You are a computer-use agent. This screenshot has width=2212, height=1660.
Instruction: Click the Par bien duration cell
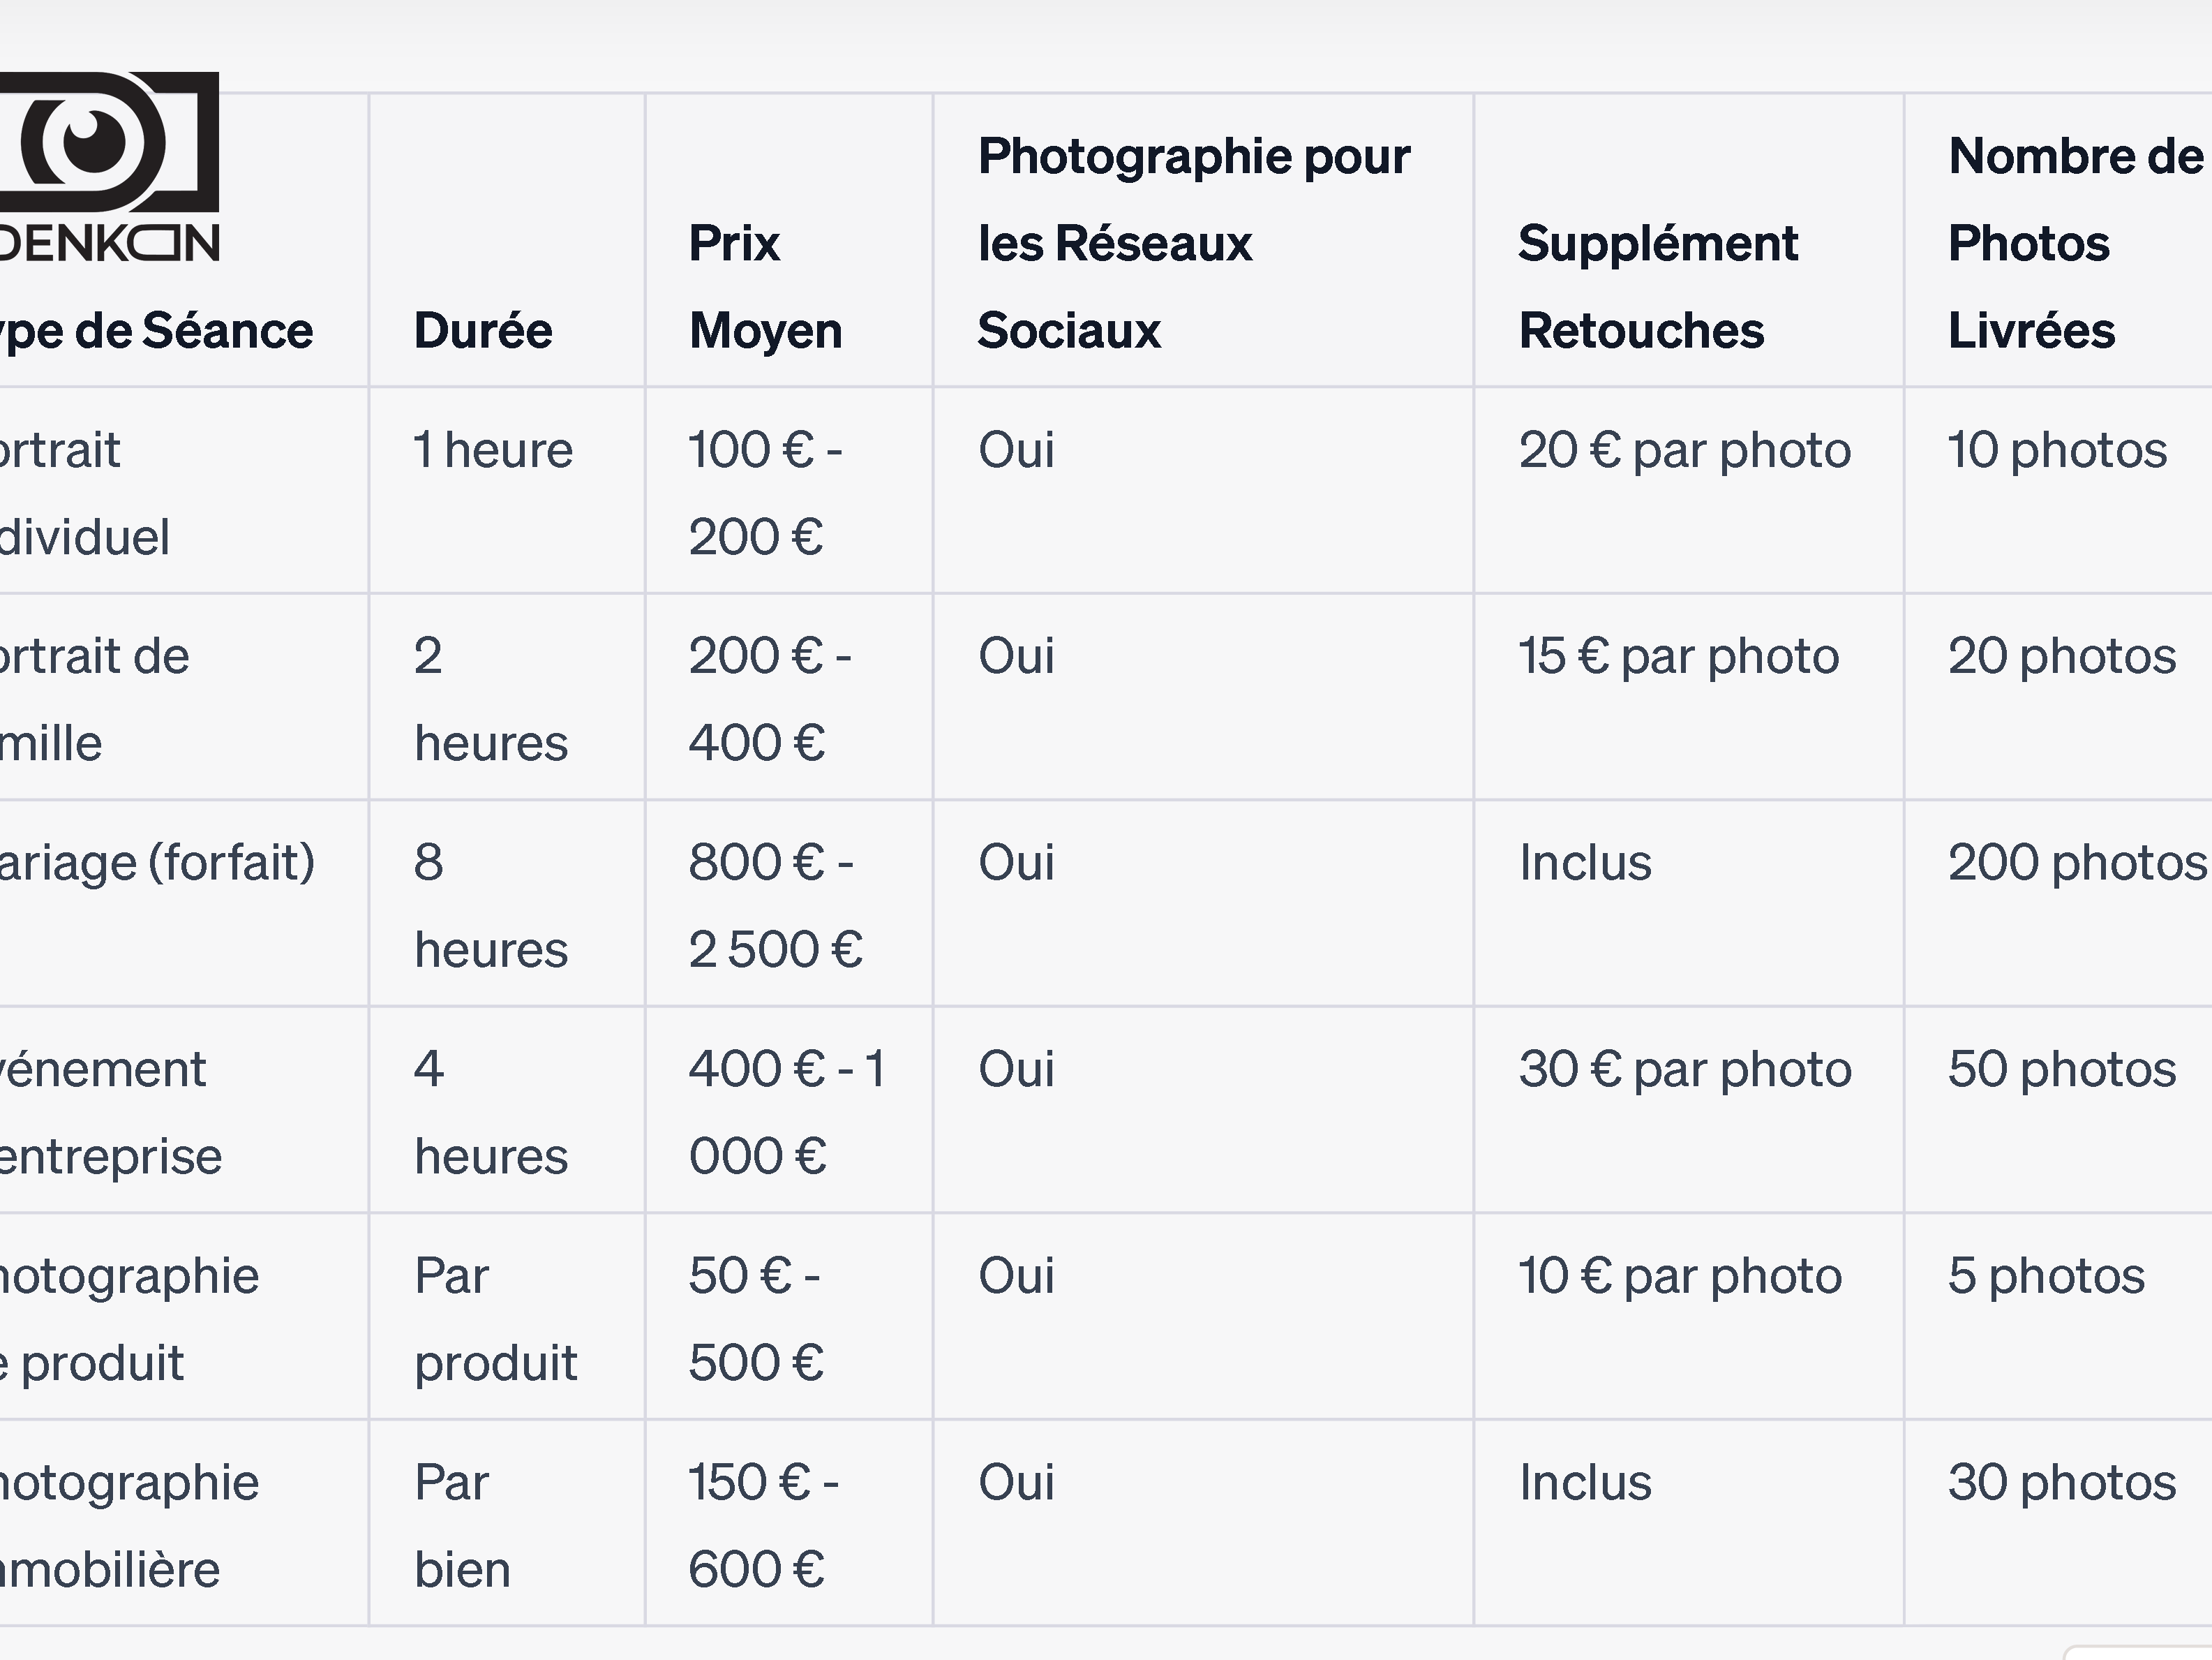(462, 1525)
